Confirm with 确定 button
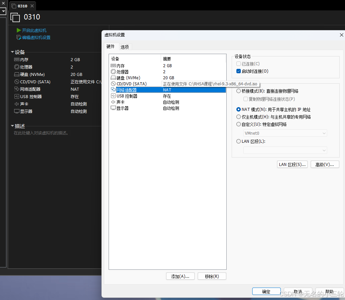345x300 pixels. point(266,291)
